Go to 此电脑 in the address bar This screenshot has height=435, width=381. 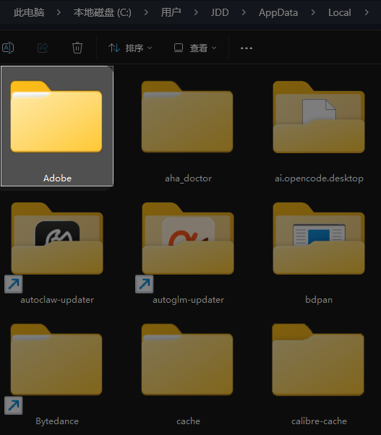coord(29,12)
